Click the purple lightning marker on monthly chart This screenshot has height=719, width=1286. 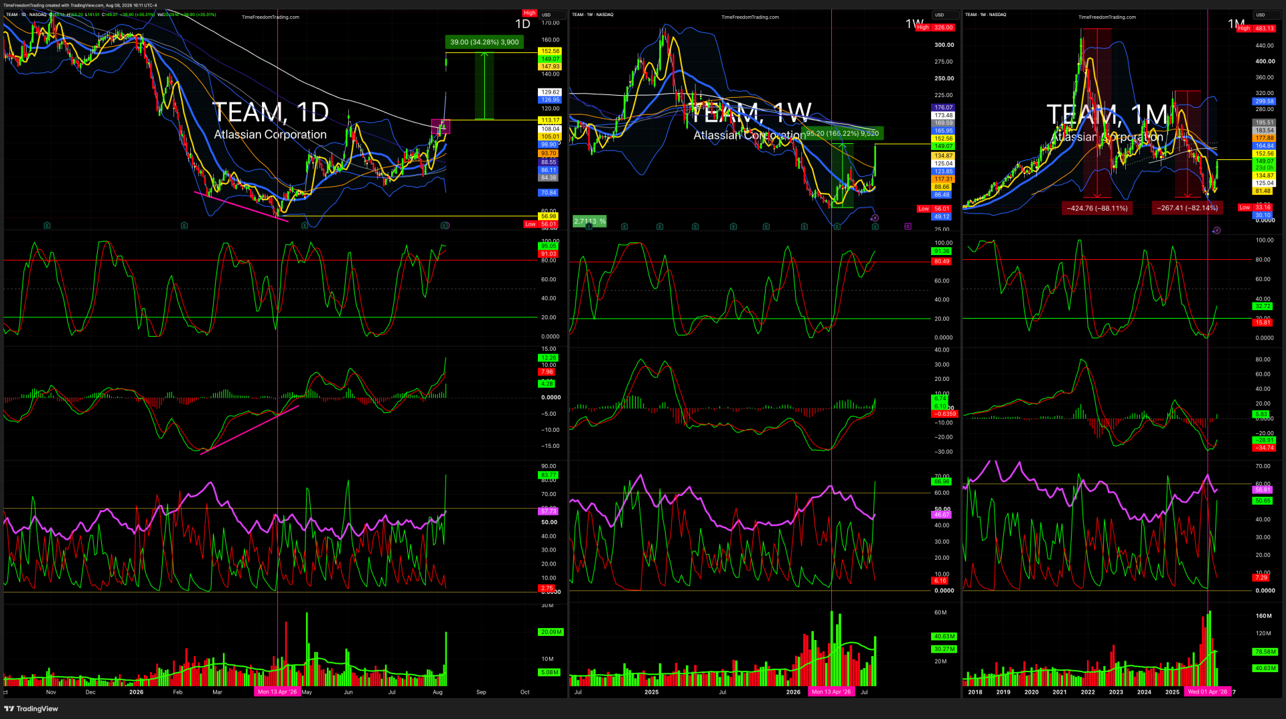point(1216,230)
